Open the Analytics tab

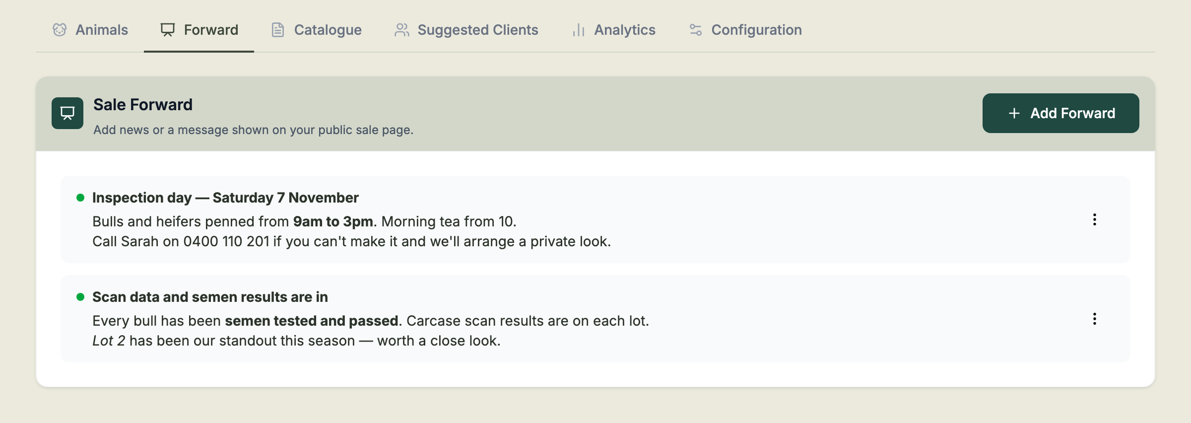613,30
